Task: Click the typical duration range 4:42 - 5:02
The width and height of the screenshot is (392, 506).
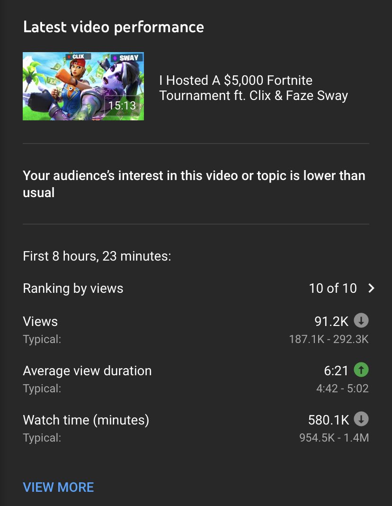Action: point(342,389)
